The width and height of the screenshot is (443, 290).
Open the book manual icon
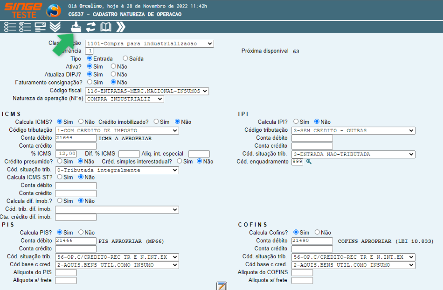[106, 27]
